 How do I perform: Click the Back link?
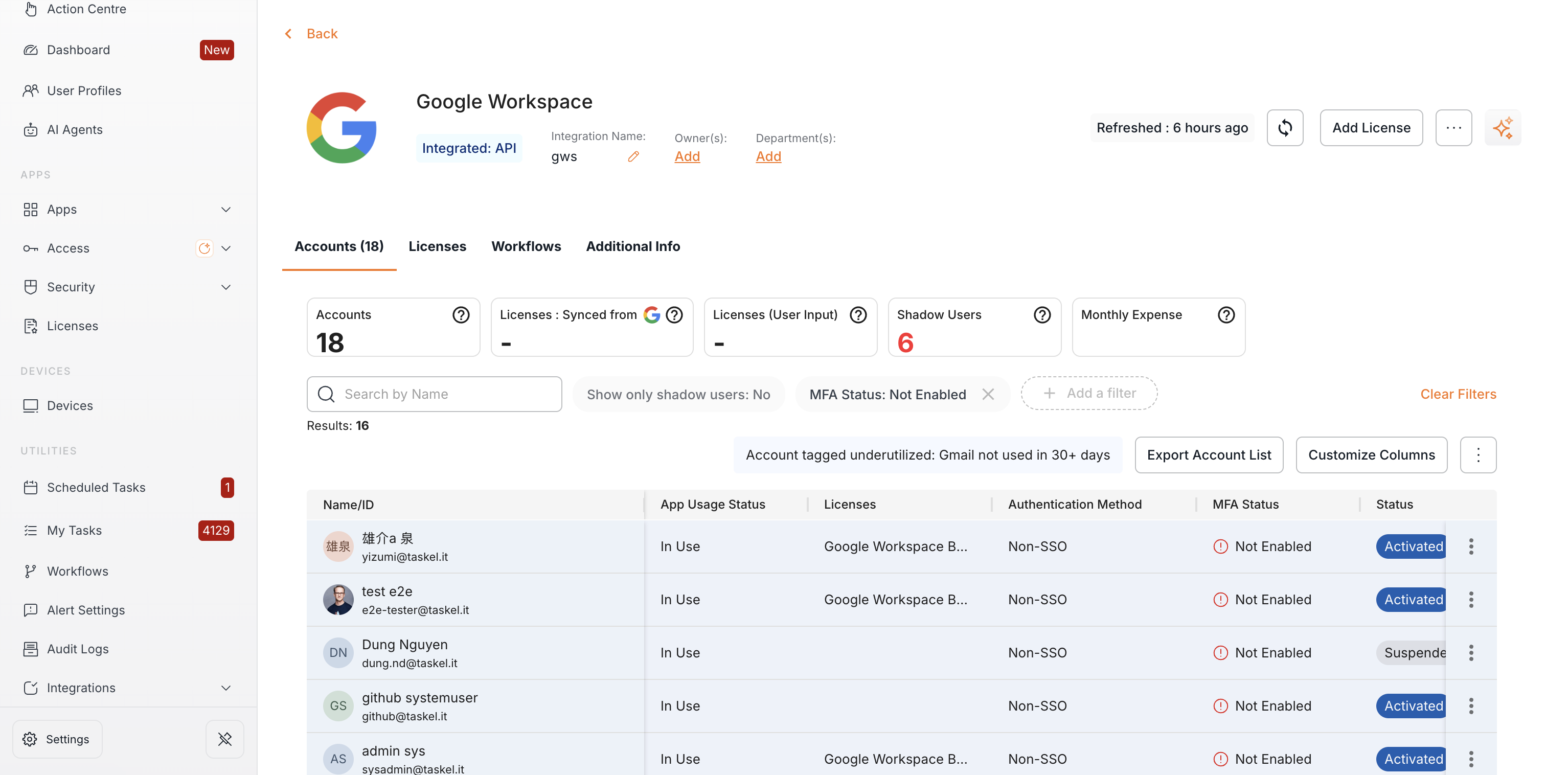(322, 34)
